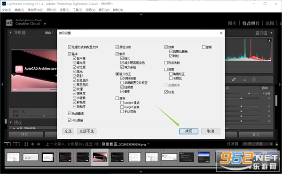Collapse the right panel arrow
Screen dimensions: 282x174
pos(280,84)
